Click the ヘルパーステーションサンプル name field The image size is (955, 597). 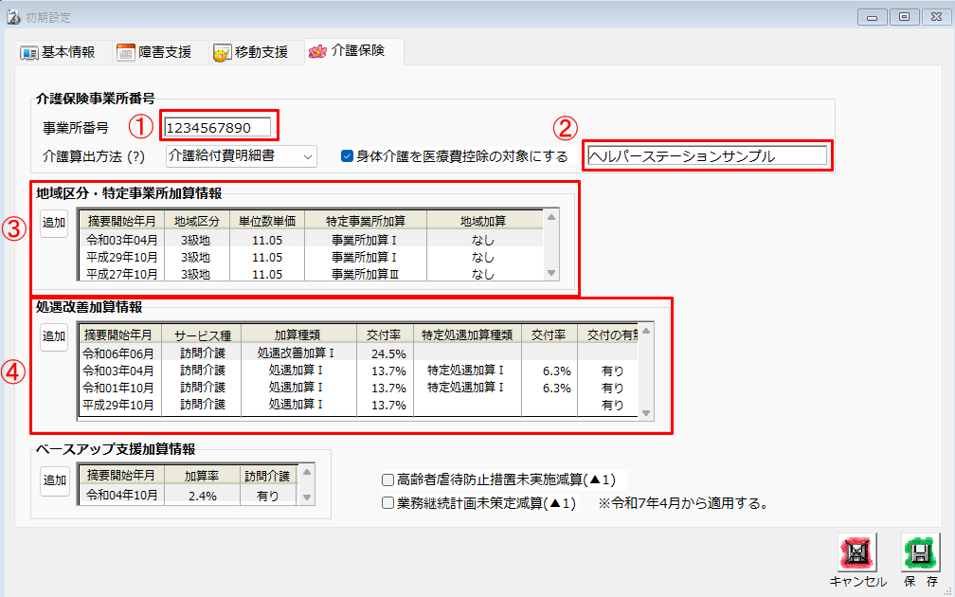click(x=706, y=156)
